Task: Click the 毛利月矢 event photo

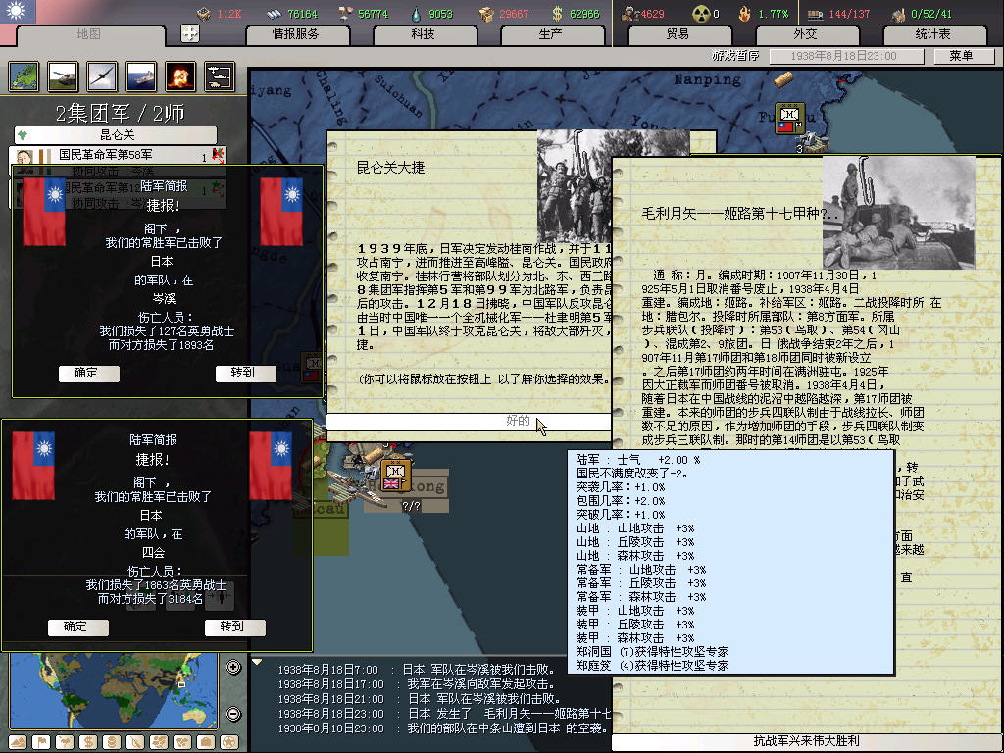Action: point(899,212)
